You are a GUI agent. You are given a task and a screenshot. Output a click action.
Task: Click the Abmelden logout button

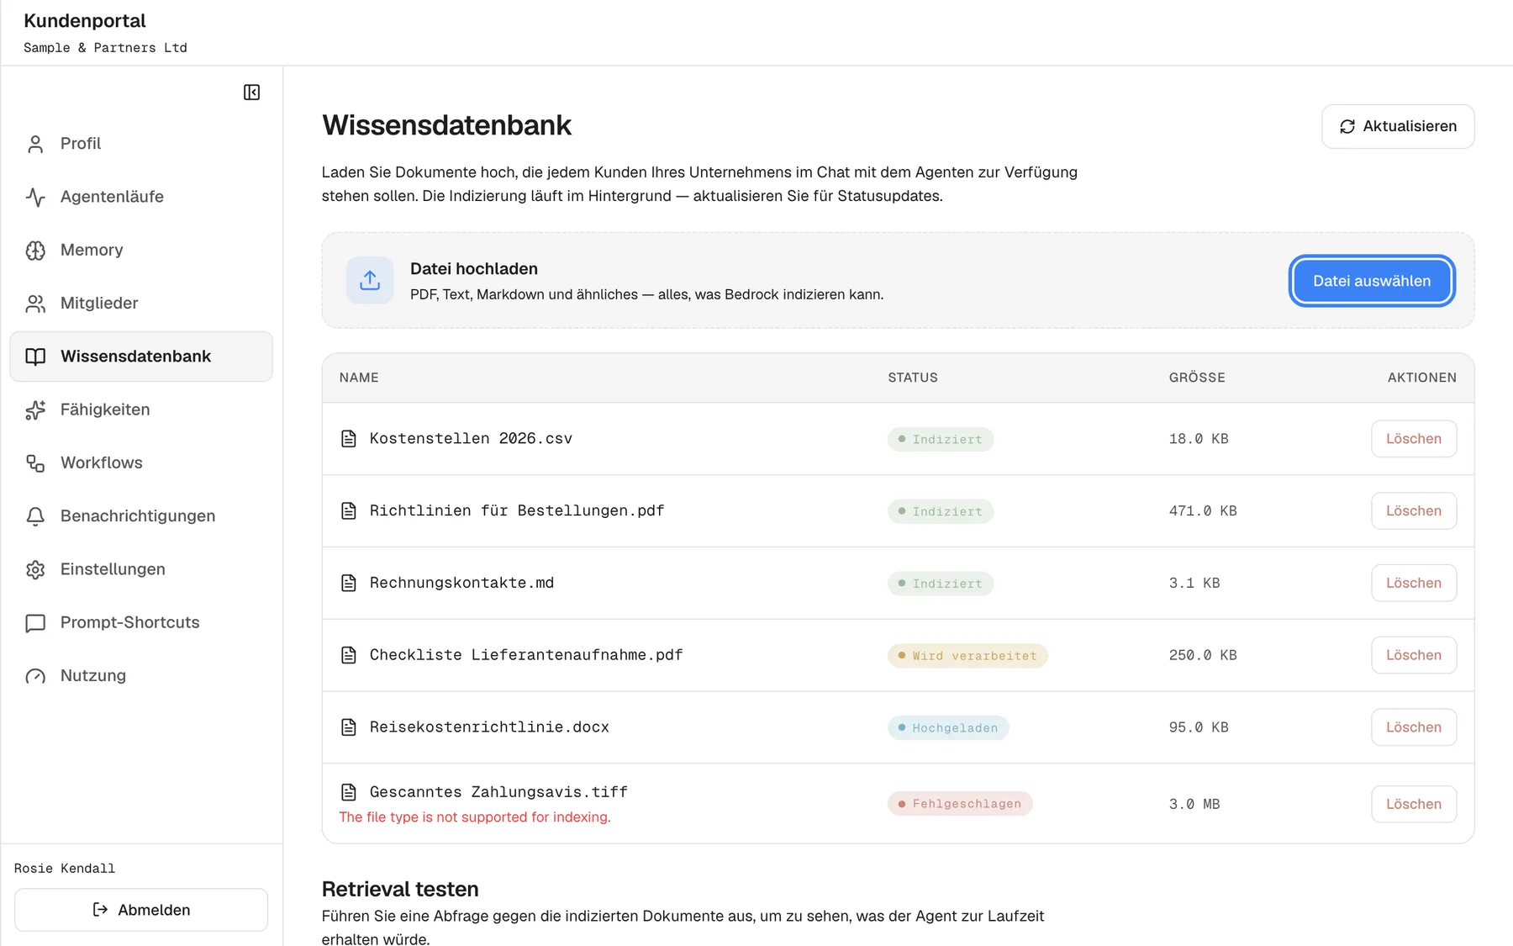click(x=141, y=910)
